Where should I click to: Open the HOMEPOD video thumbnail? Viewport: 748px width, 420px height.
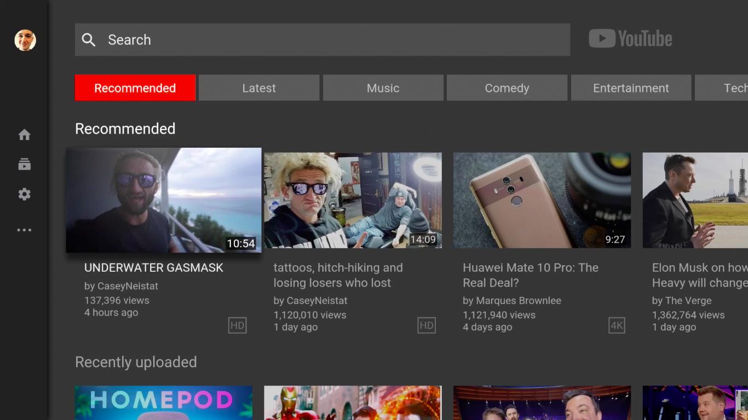pos(164,403)
